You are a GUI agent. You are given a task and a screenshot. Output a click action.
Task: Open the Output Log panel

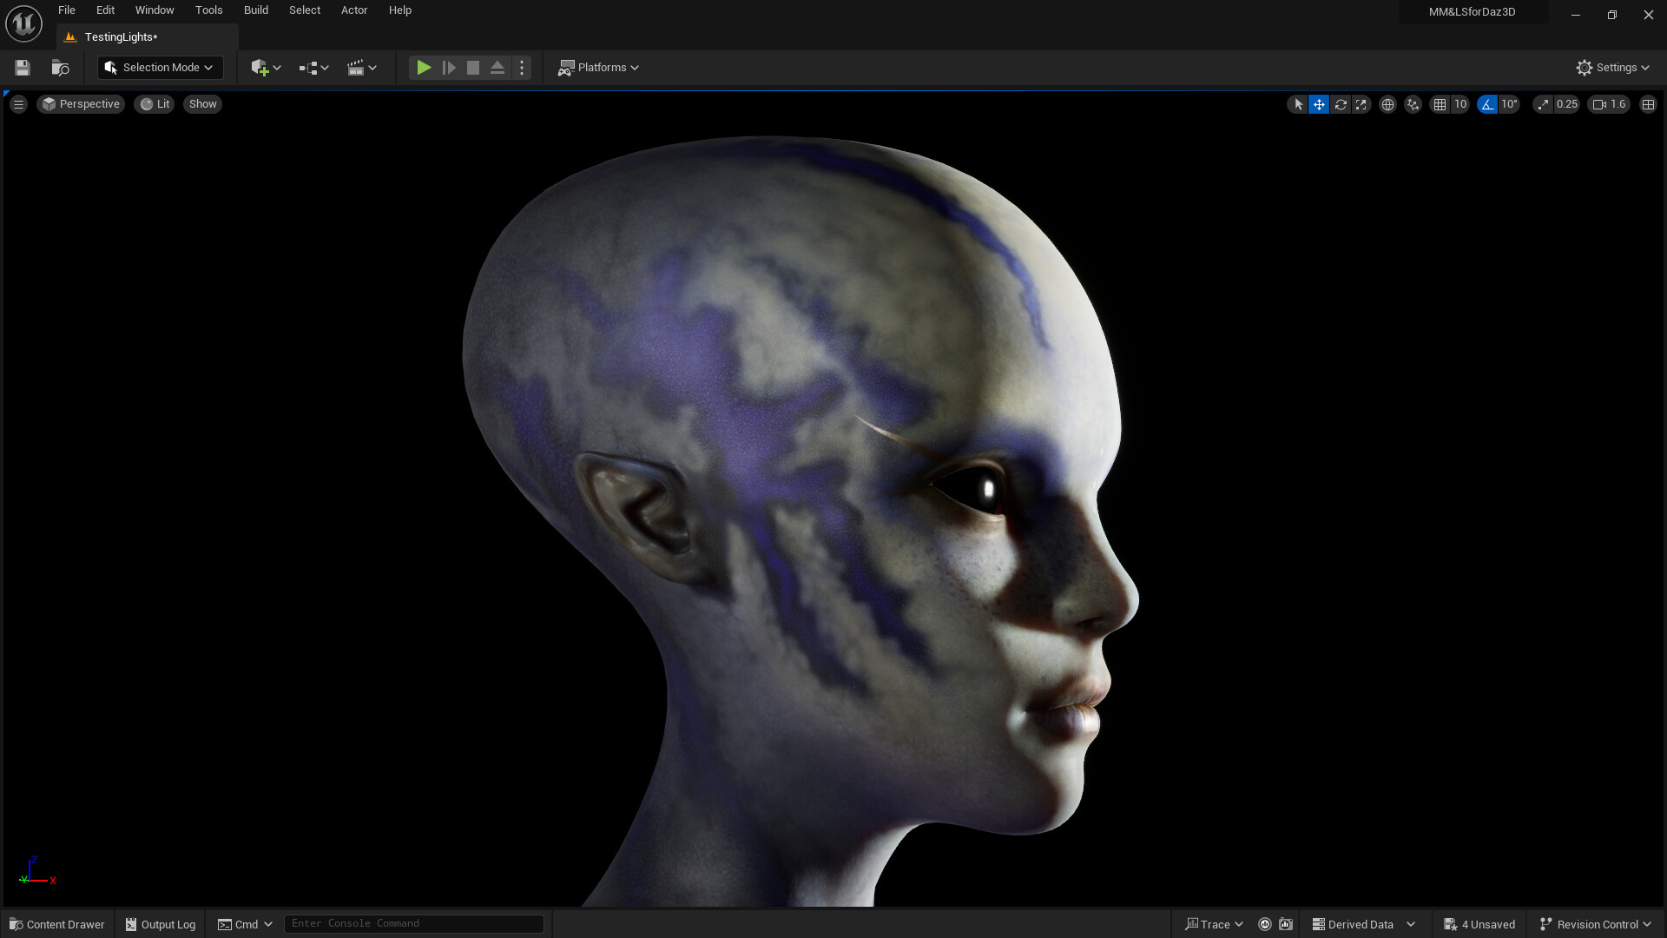click(x=160, y=924)
